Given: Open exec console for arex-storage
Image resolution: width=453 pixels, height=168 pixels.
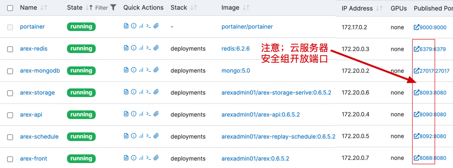Looking at the screenshot, I should coord(148,92).
